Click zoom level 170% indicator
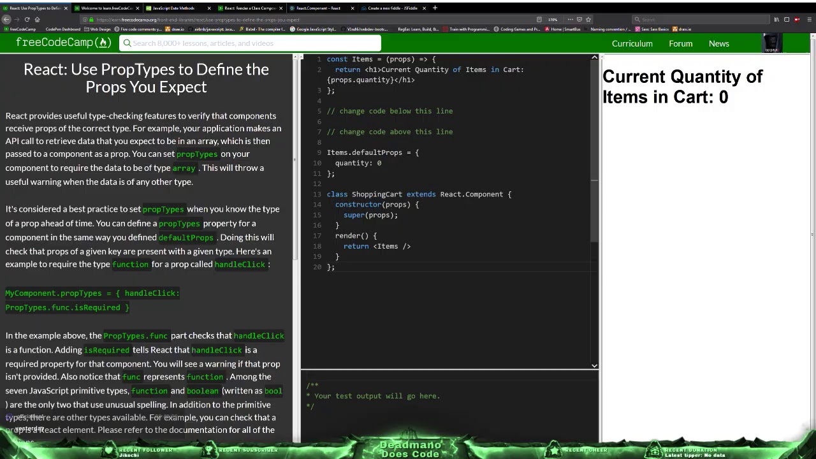The height and width of the screenshot is (459, 816). tap(553, 20)
